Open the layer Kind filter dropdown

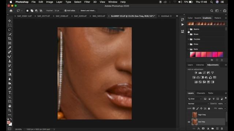(195, 99)
